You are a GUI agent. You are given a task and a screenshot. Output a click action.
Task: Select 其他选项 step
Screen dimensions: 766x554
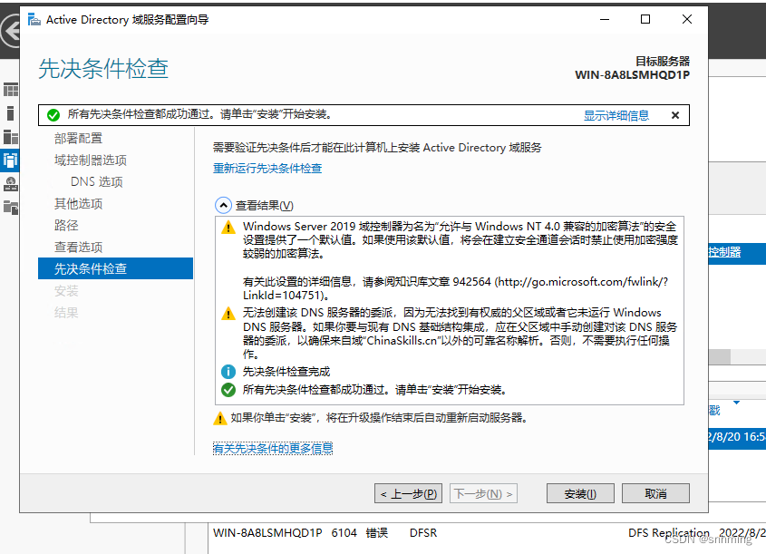pyautogui.click(x=78, y=204)
